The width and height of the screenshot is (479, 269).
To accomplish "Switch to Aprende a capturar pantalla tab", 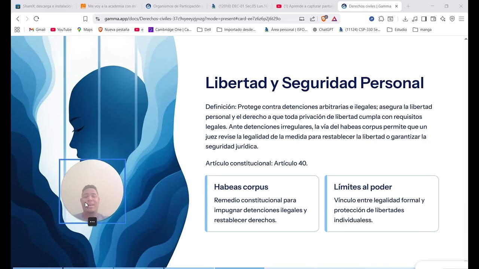I will [x=304, y=6].
